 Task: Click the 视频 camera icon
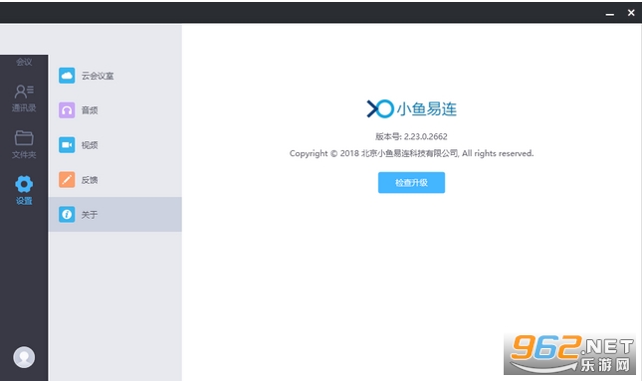pyautogui.click(x=67, y=145)
